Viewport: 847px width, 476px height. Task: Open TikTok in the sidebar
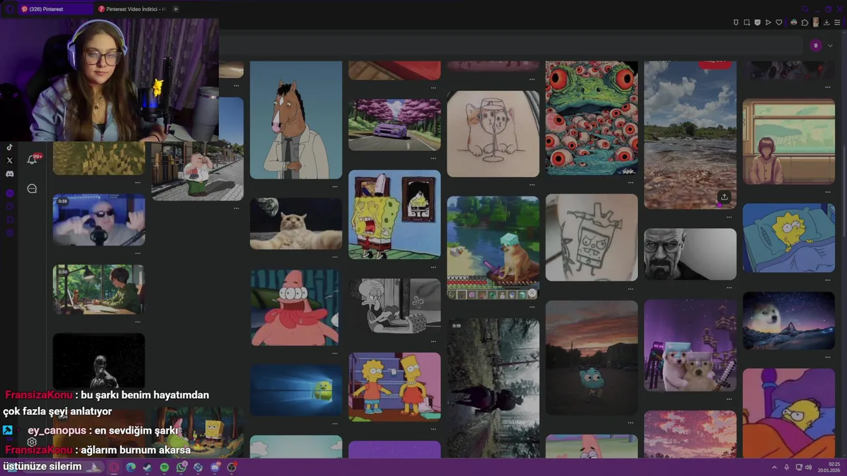click(x=9, y=147)
